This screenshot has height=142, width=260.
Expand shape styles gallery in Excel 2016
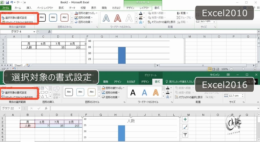click(99, 97)
